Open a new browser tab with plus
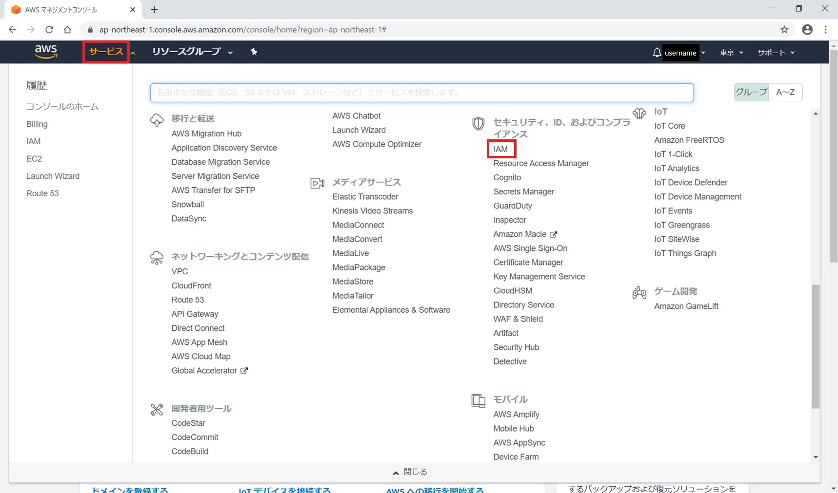The image size is (838, 493). tap(154, 9)
